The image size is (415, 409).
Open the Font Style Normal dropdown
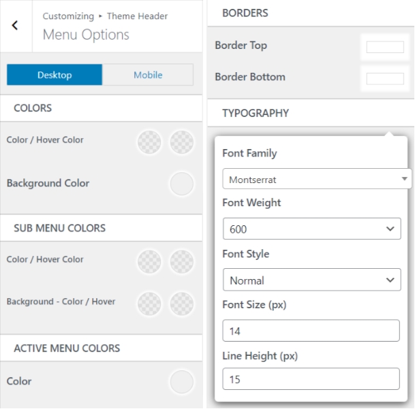tap(311, 280)
